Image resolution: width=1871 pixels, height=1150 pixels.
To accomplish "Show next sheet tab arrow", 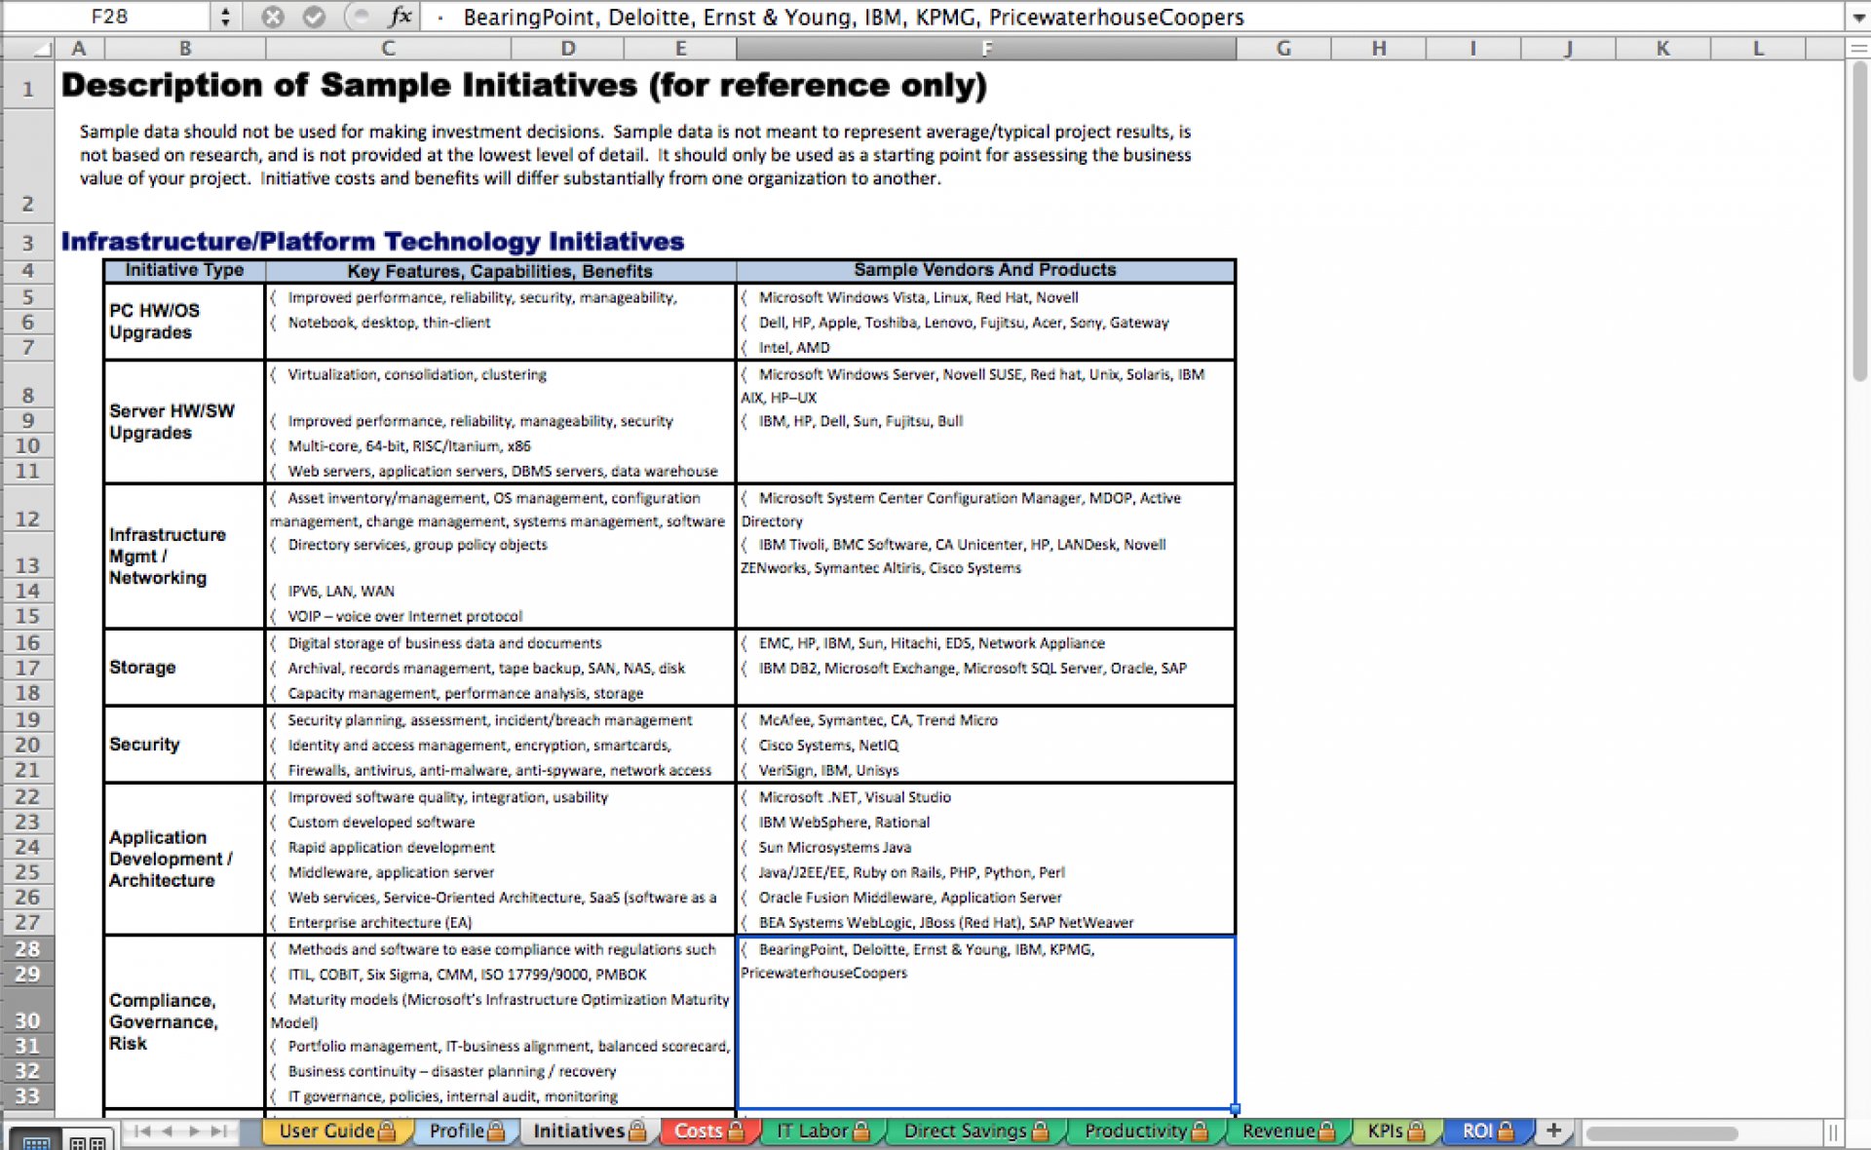I will click(x=194, y=1131).
